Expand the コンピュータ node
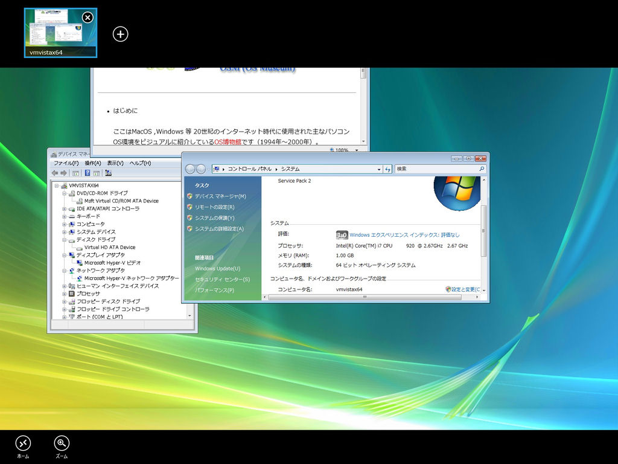 pos(64,224)
